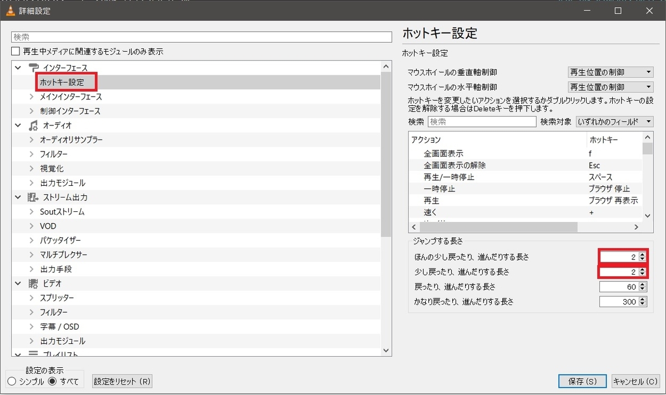Click hotkey list scroll-right arrow
This screenshot has width=666, height=395.
tap(637, 227)
